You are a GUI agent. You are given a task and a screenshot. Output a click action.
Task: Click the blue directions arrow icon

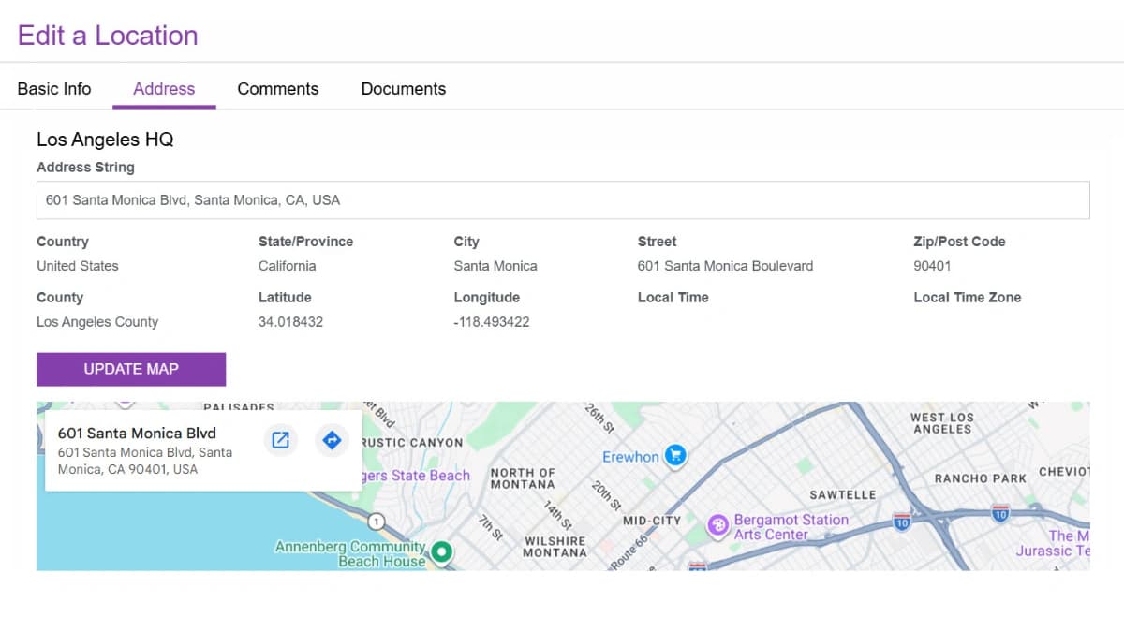click(332, 440)
